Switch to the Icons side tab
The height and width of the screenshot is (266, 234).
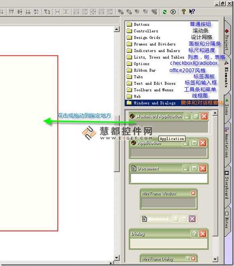(227, 108)
